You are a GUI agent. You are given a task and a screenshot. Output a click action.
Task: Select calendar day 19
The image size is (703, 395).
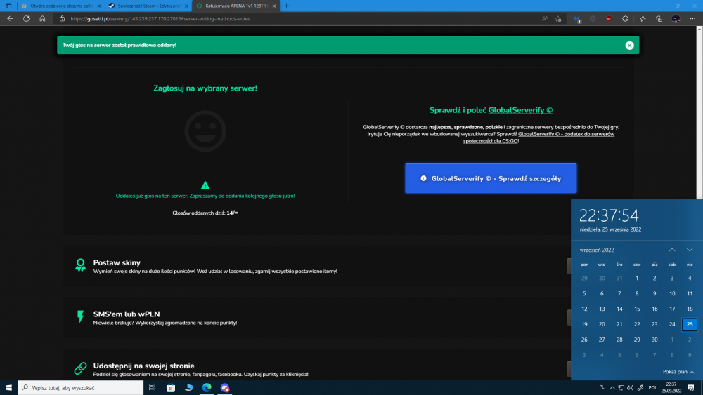[x=584, y=324]
